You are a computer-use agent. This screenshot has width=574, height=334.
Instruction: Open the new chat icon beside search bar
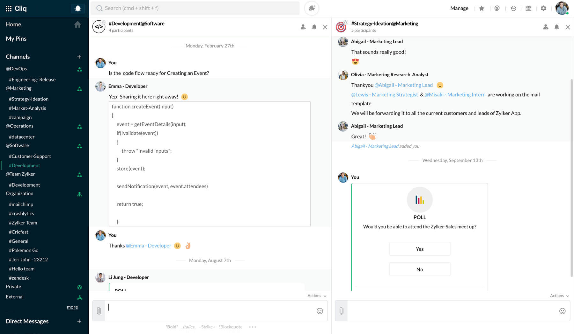click(x=311, y=8)
